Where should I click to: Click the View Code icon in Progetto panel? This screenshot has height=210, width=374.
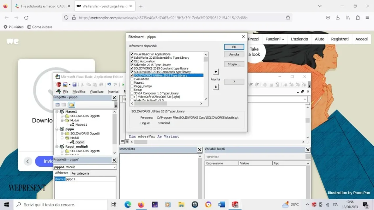pyautogui.click(x=58, y=105)
